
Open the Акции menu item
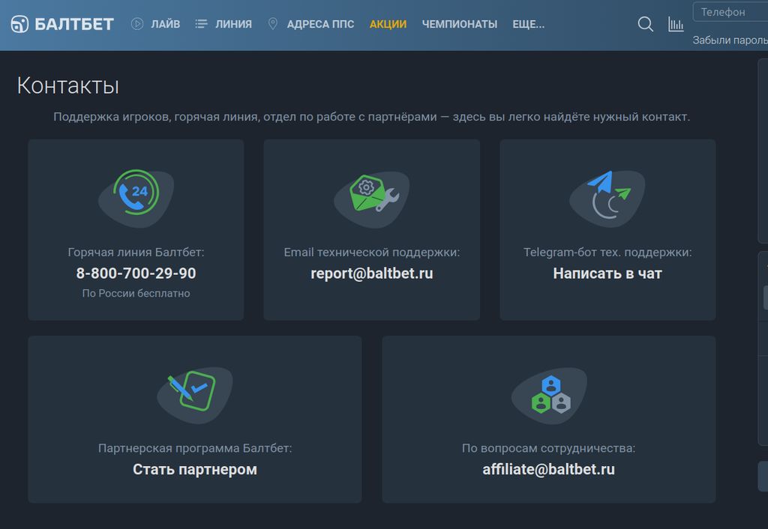tap(388, 24)
